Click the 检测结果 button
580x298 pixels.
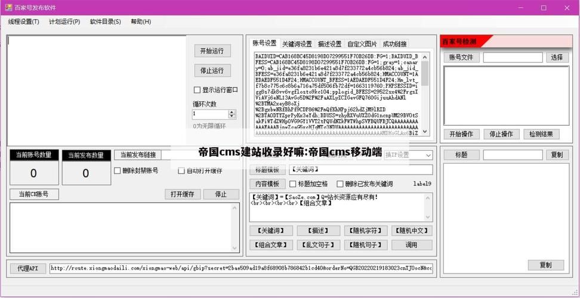click(541, 134)
